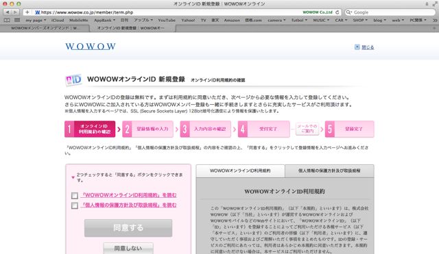Click the ID badge icon beside the page title
Image resolution: width=439 pixels, height=254 pixels.
point(73,80)
